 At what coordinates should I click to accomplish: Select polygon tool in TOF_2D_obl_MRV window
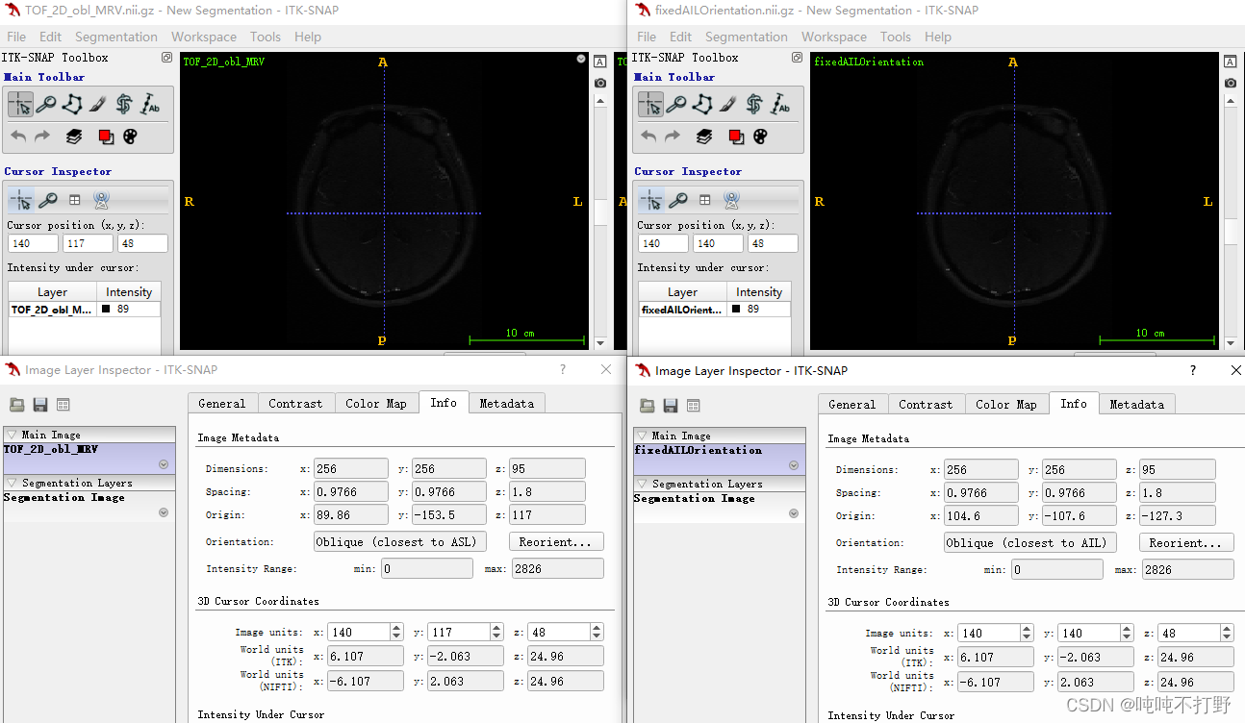click(x=72, y=105)
